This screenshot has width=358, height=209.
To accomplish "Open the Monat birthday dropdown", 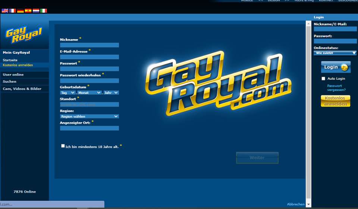I will [89, 92].
